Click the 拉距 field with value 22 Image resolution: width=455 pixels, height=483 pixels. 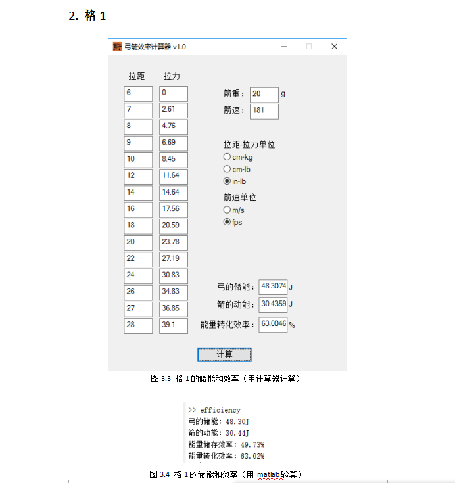[x=138, y=260]
